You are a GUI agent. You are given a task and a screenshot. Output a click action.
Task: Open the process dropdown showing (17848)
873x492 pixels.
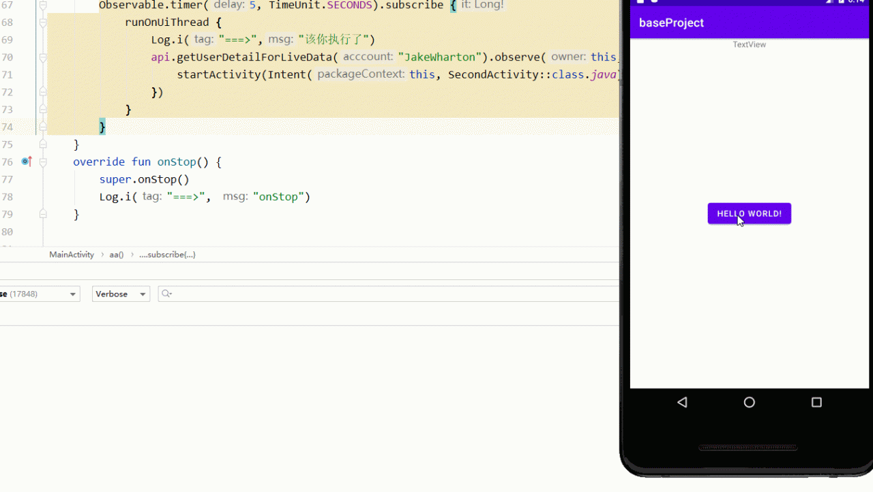click(40, 294)
